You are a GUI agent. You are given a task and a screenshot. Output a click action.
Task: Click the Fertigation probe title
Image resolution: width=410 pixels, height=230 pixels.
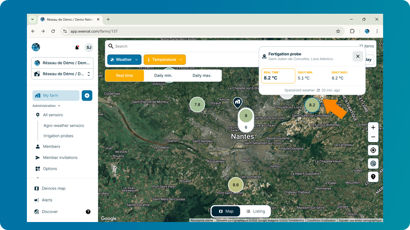tap(285, 54)
